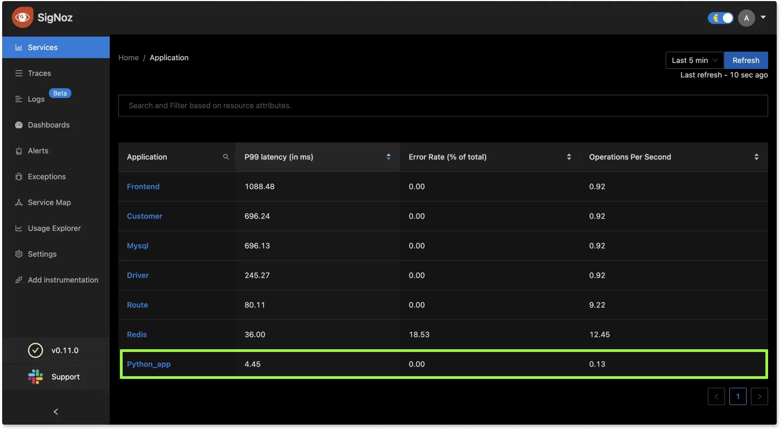
Task: Click the Redis error rate 18.53
Action: click(419, 335)
